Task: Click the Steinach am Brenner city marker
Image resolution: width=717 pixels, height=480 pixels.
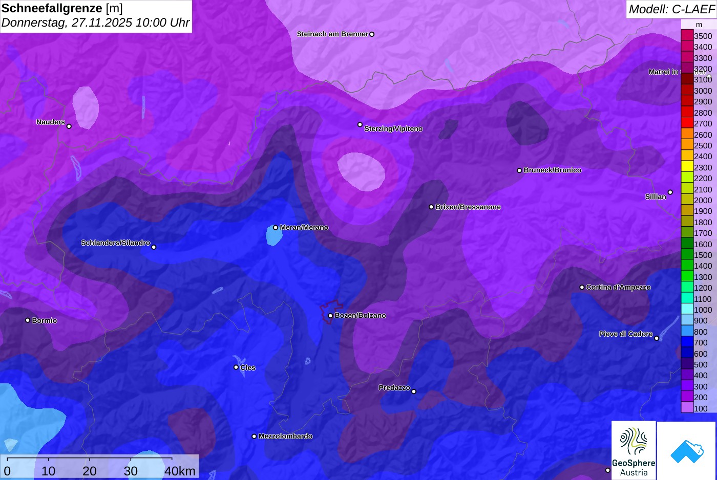Action: click(372, 34)
